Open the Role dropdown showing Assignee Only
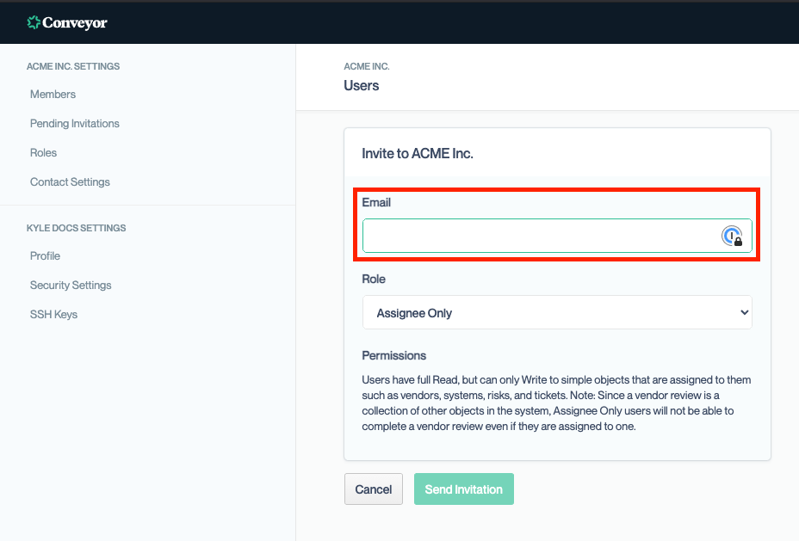Viewport: 799px width, 541px height. coord(557,312)
